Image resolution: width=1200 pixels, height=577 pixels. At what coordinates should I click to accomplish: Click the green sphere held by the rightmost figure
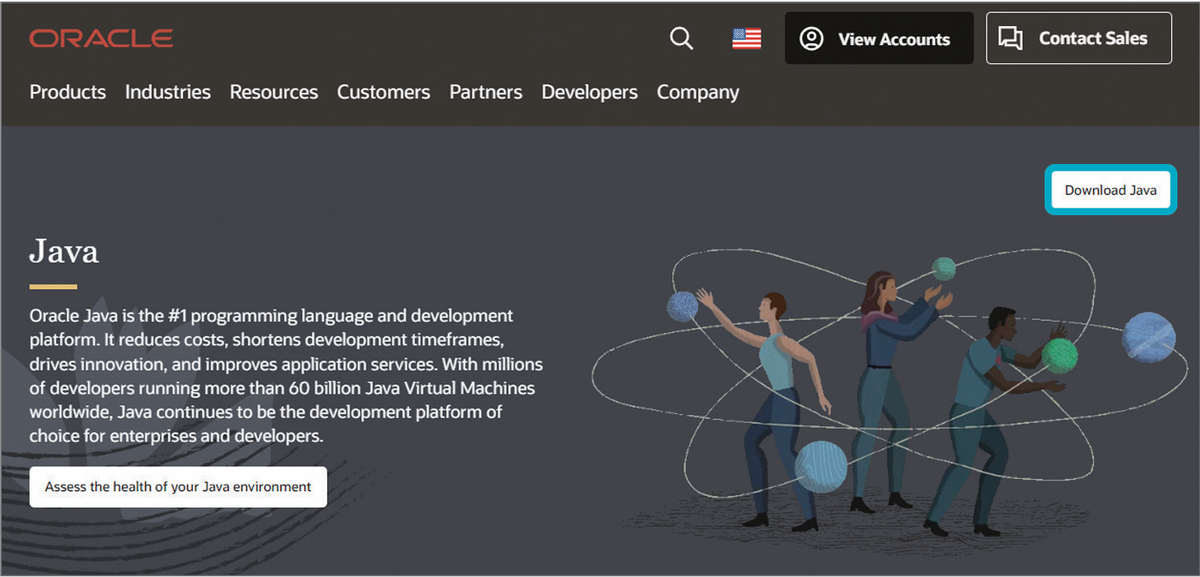pos(1059,355)
